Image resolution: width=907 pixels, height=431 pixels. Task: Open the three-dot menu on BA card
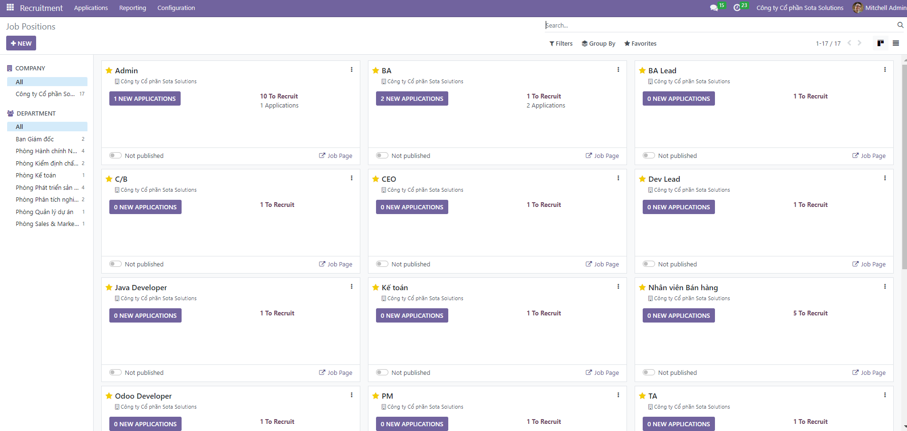618,70
